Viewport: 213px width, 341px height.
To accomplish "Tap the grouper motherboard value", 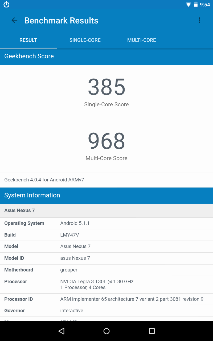I will pos(69,270).
